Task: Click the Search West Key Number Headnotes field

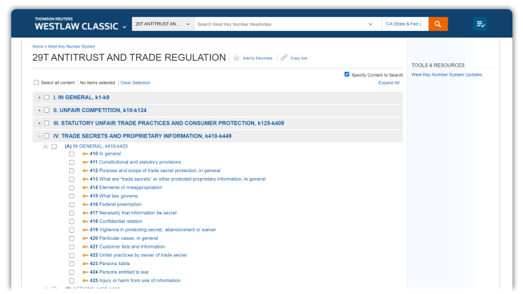Action: (281, 24)
